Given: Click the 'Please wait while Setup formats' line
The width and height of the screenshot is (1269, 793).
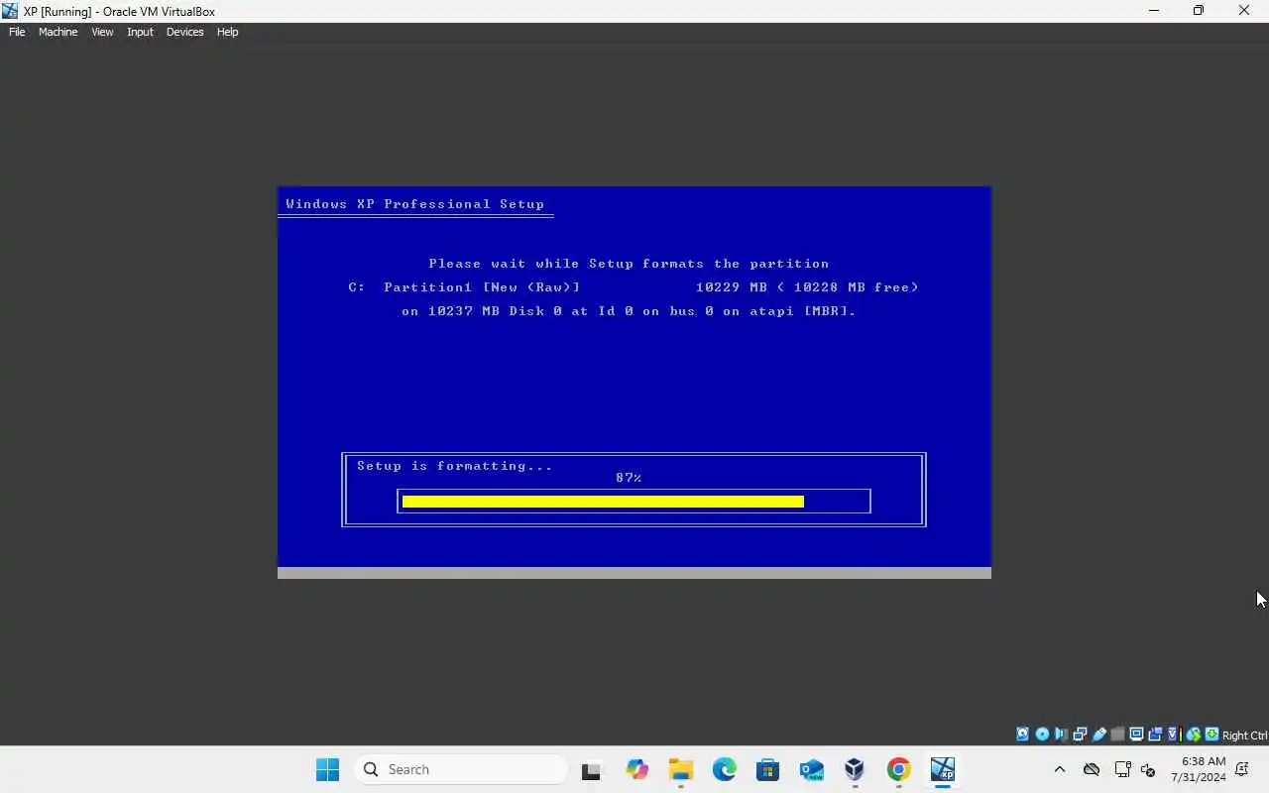Looking at the screenshot, I should [x=629, y=264].
